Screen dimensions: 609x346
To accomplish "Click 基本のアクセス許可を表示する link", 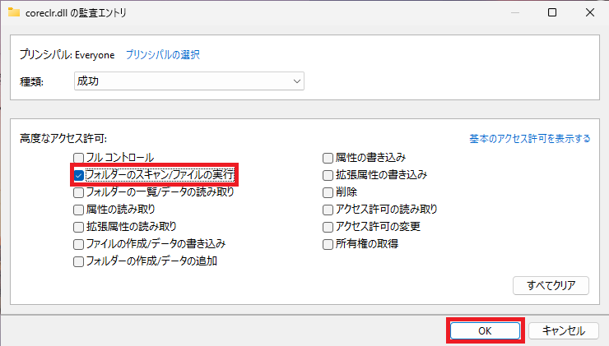I will (530, 138).
